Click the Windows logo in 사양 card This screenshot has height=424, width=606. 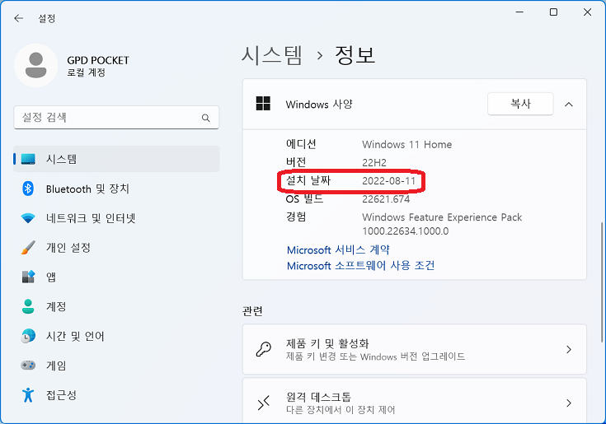263,104
